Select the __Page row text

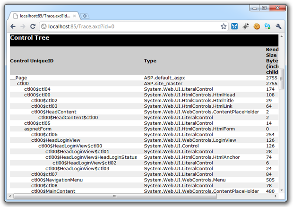(x=18, y=78)
